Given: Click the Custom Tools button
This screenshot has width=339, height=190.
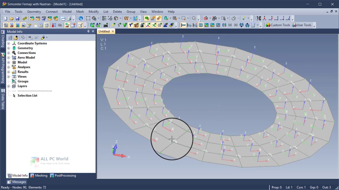Looking at the screenshot, I should point(278,25).
